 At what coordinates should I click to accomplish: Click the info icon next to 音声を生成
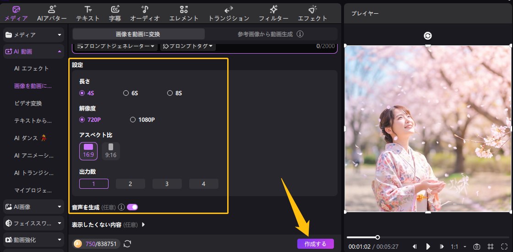[121, 207]
